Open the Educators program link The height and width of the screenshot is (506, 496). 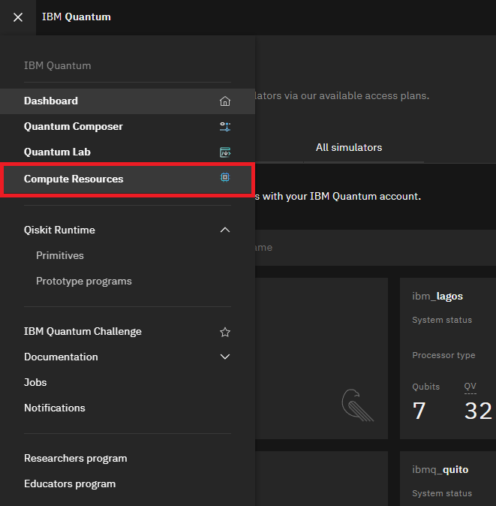[70, 484]
